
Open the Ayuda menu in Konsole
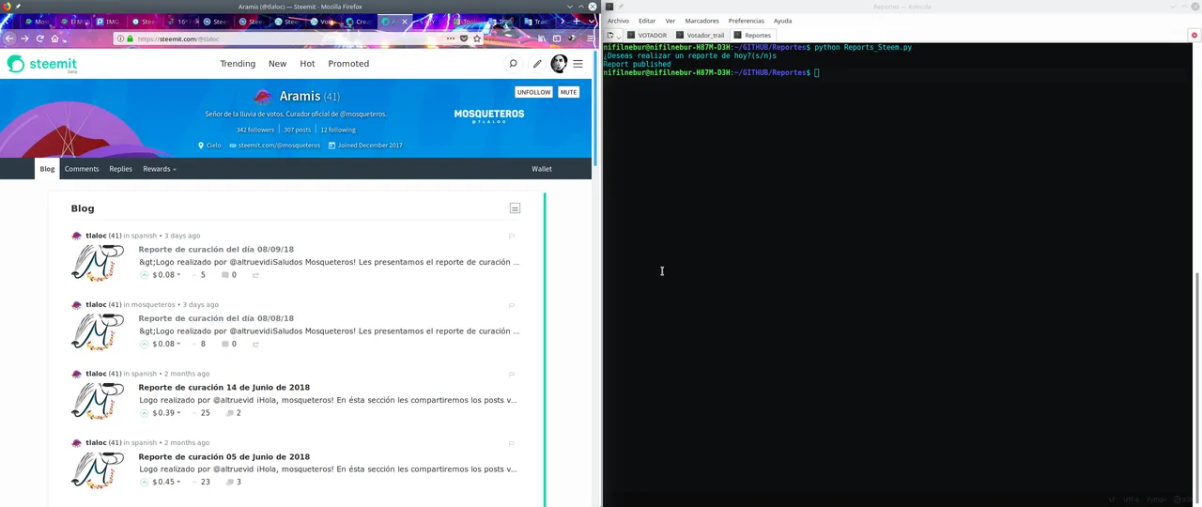click(x=782, y=21)
